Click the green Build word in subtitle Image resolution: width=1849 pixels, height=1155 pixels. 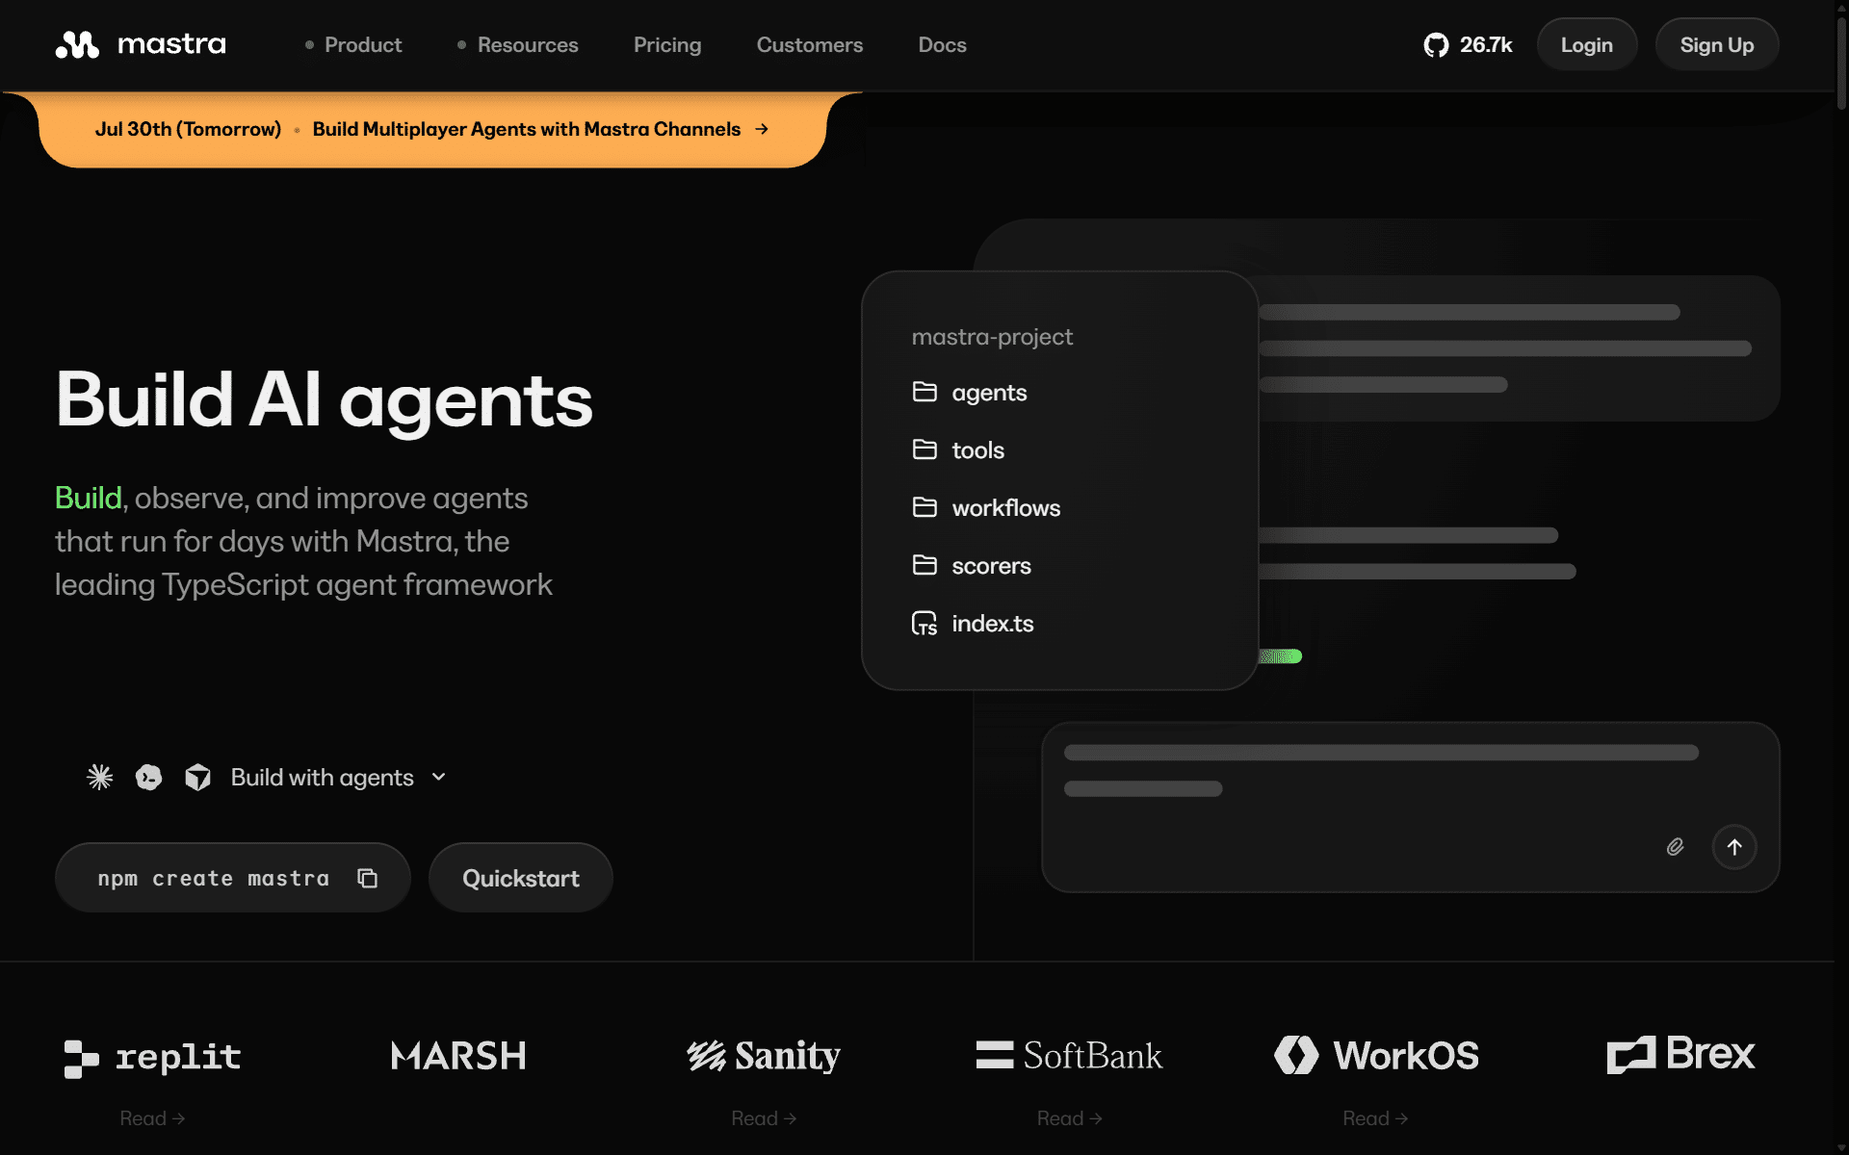click(88, 498)
